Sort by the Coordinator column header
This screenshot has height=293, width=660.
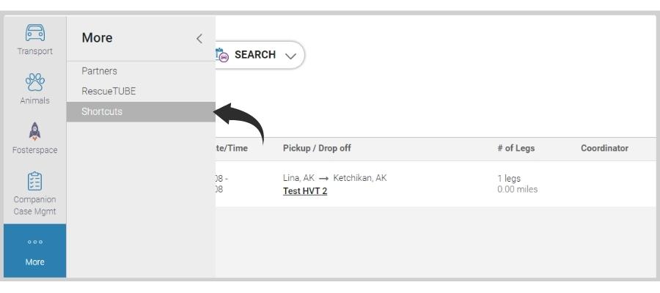604,148
